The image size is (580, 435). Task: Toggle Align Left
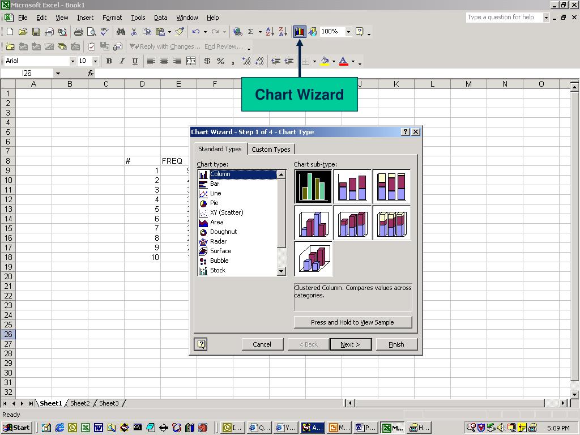click(x=151, y=61)
